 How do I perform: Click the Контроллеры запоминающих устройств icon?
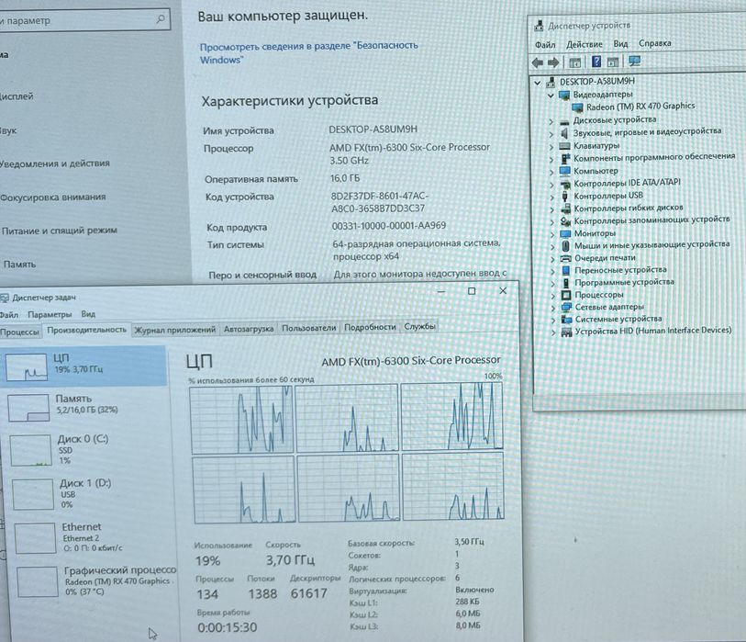[x=565, y=221]
